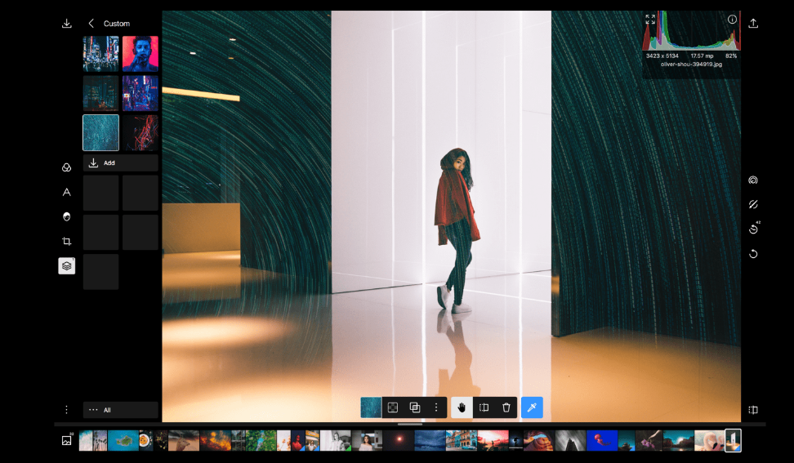Select the hand move tool
This screenshot has height=463, width=794.
[462, 407]
